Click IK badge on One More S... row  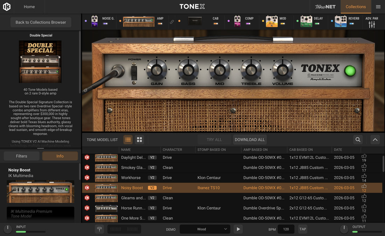coord(87,218)
